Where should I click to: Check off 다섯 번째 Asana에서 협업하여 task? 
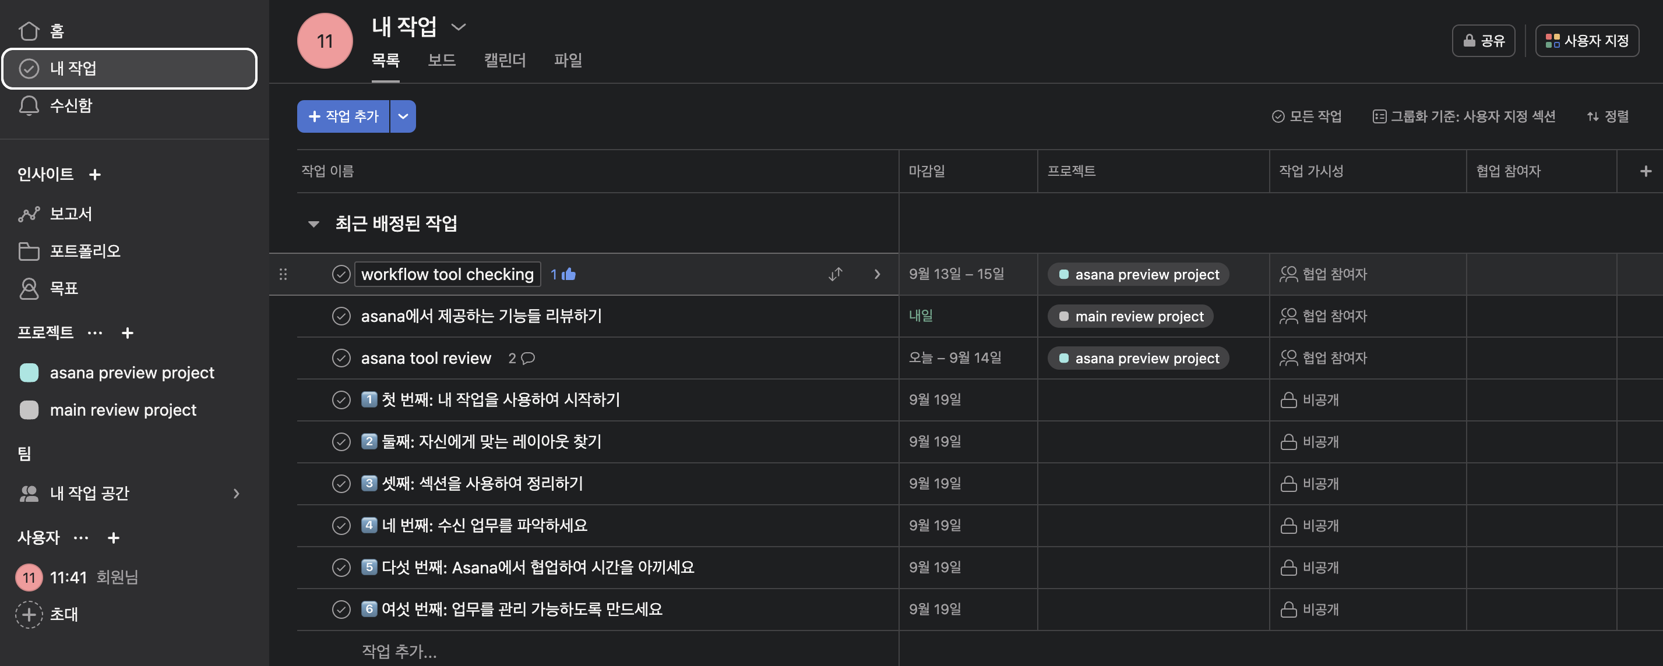pos(341,568)
